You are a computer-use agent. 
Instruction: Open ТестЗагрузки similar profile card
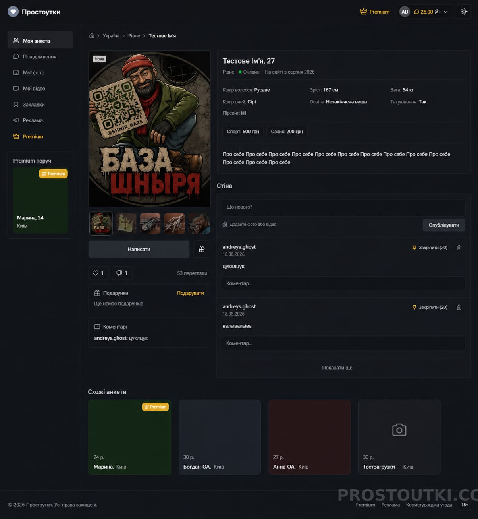pos(399,437)
